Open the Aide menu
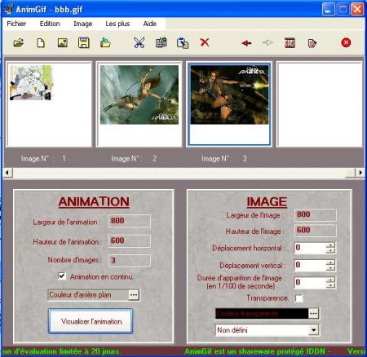 150,24
